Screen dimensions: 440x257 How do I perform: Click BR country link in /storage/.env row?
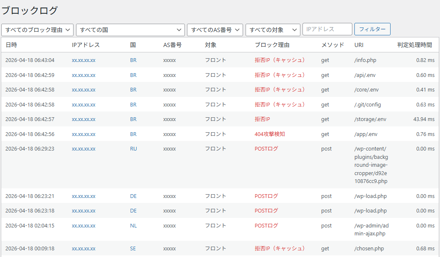133,119
